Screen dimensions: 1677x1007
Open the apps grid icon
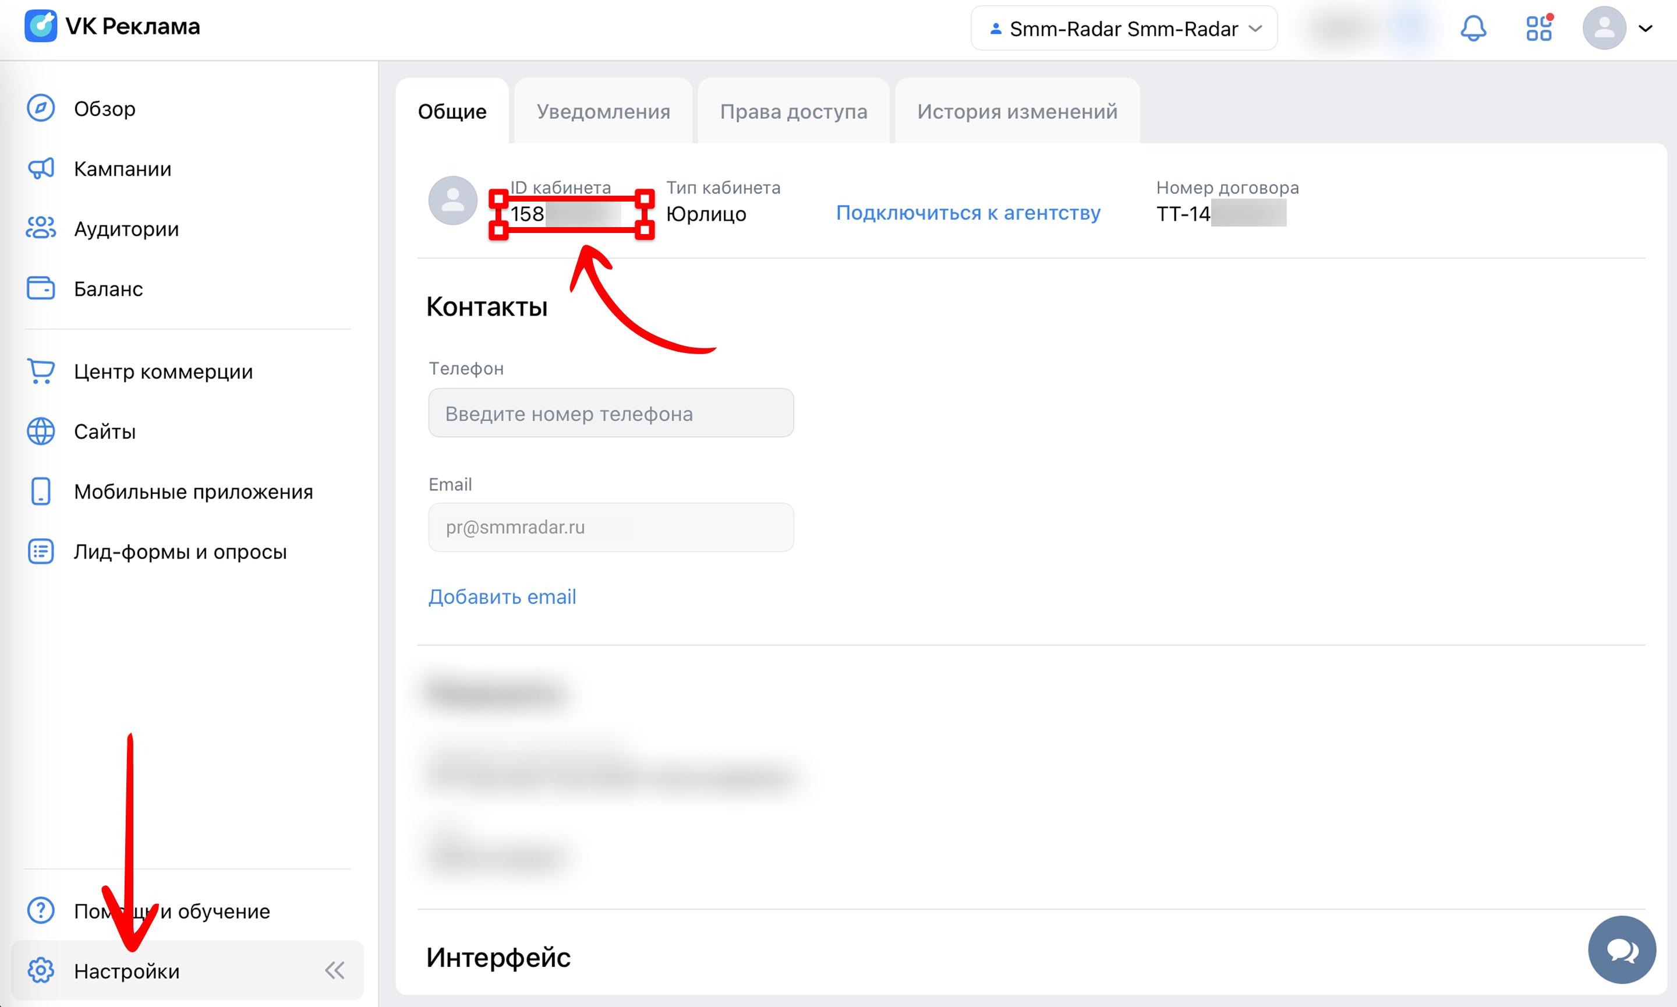click(1538, 28)
